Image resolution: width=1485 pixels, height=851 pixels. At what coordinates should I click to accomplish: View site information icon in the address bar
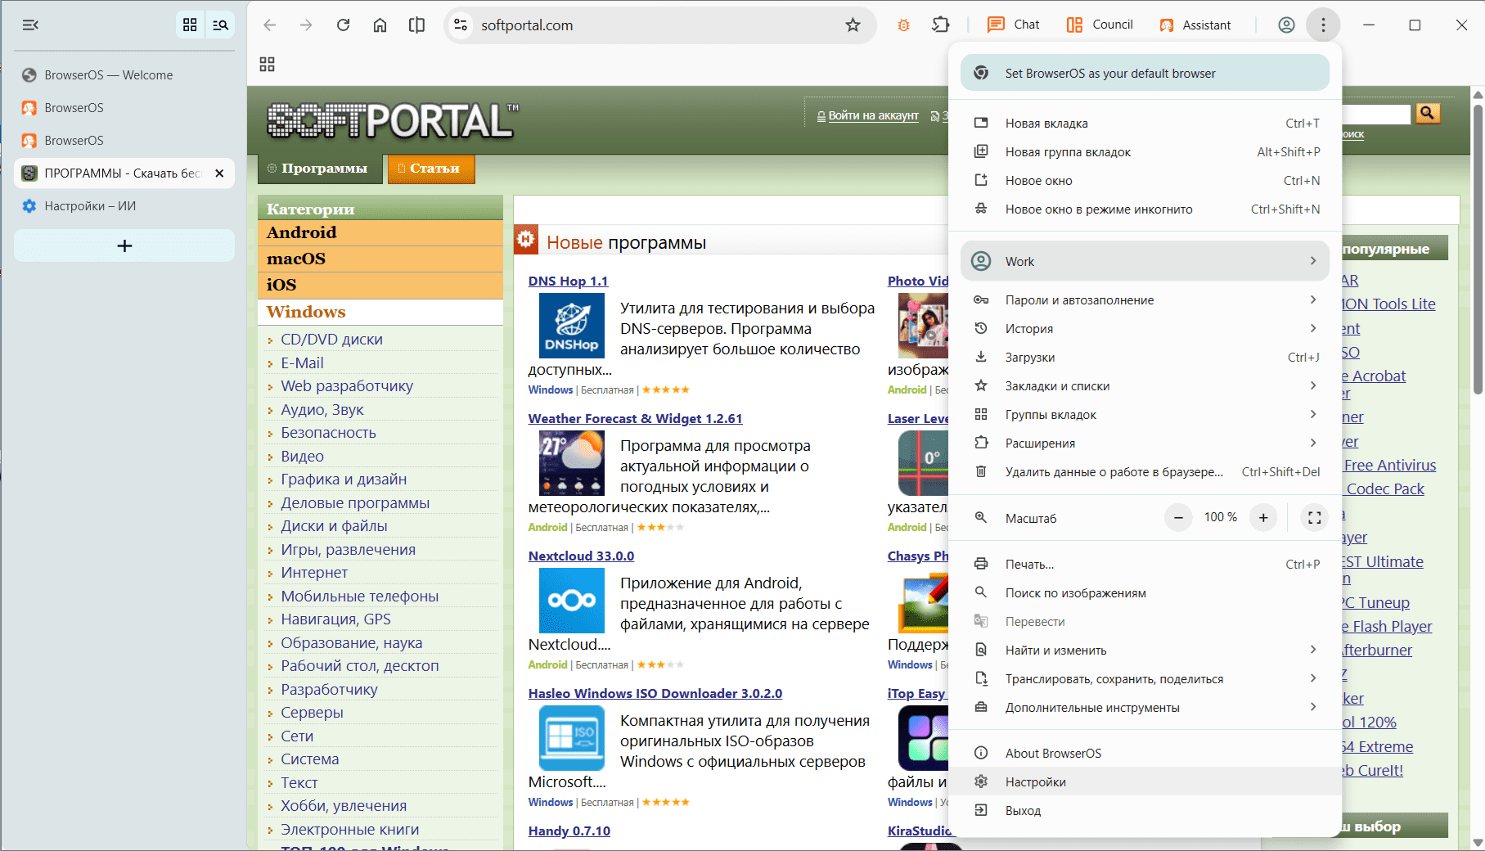point(461,25)
